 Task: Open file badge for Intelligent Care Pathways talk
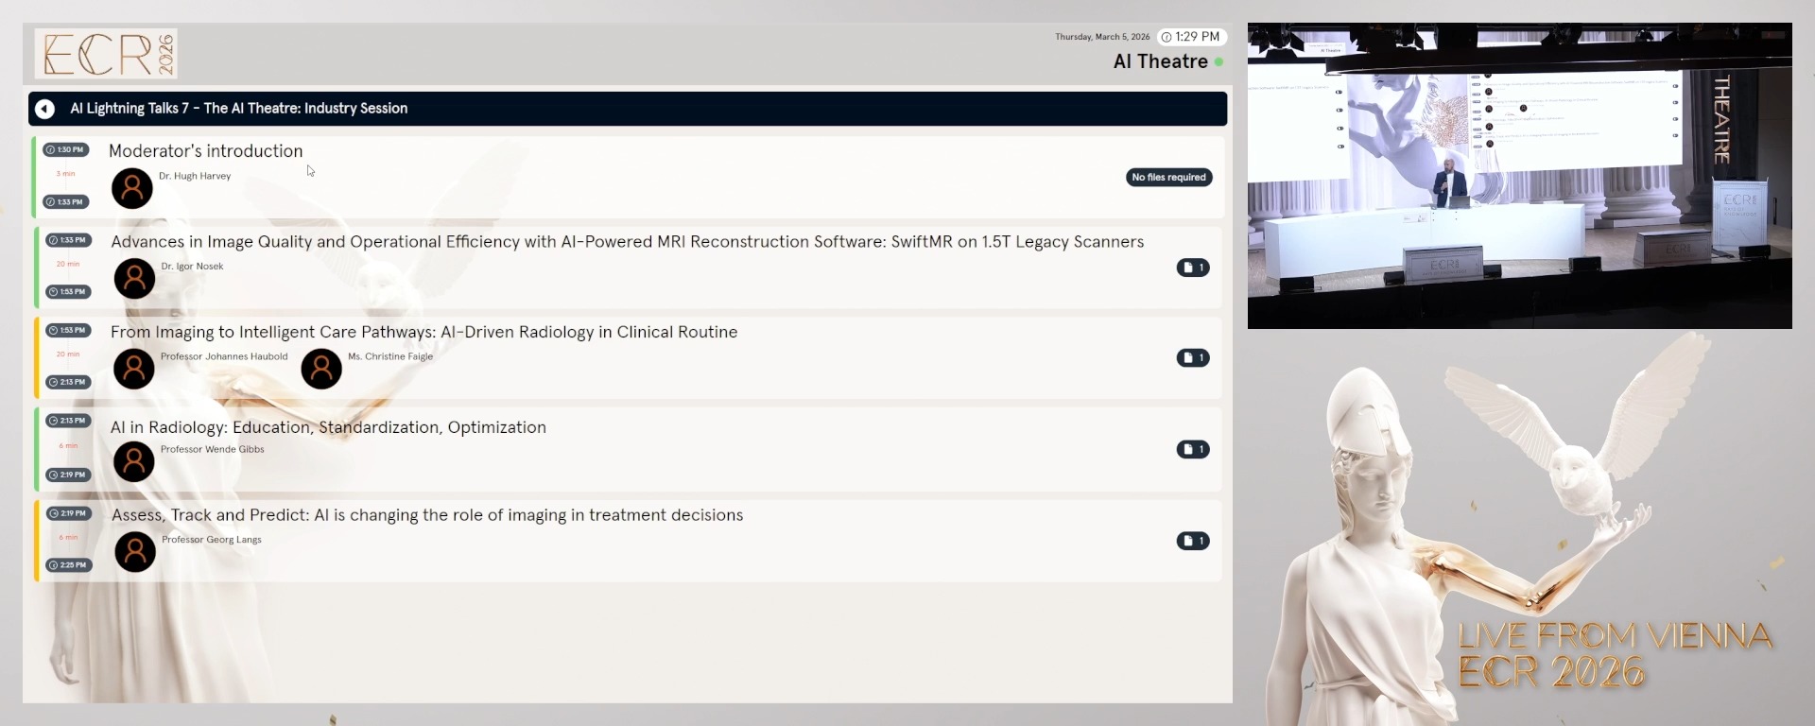point(1193,357)
